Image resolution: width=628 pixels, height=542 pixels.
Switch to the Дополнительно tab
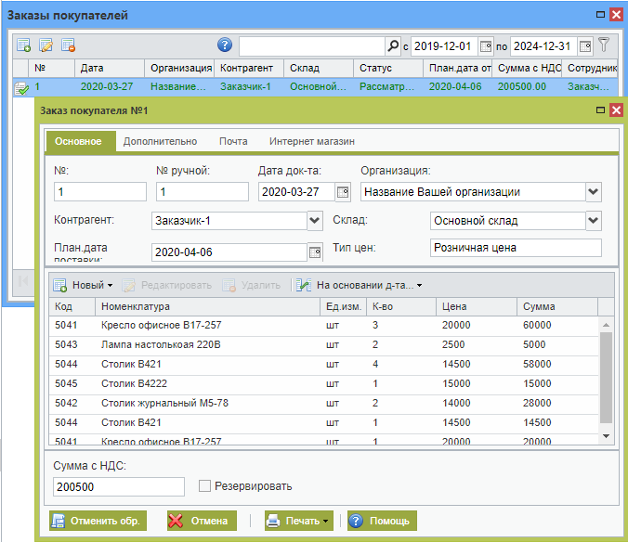click(x=160, y=141)
